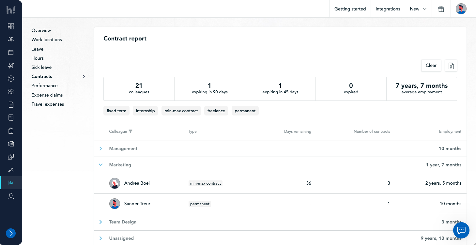476x245 pixels.
Task: Click the gift icon in top bar
Action: 441,9
